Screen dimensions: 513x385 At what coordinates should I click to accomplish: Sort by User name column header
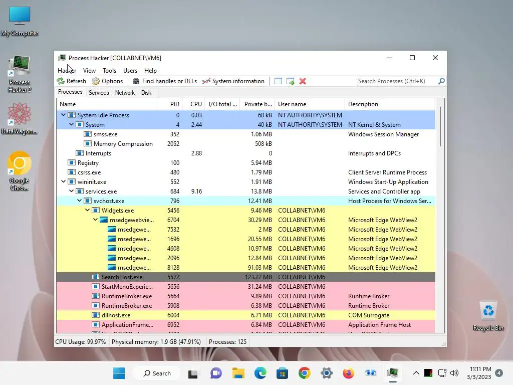(310, 104)
